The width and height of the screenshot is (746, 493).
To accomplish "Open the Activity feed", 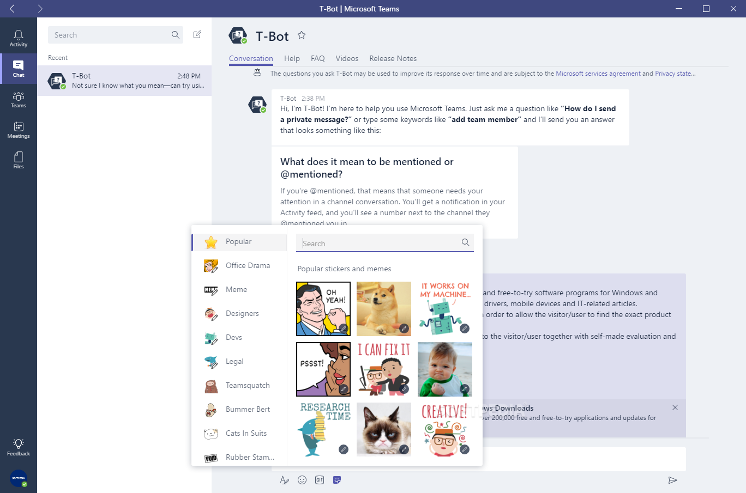I will [19, 38].
